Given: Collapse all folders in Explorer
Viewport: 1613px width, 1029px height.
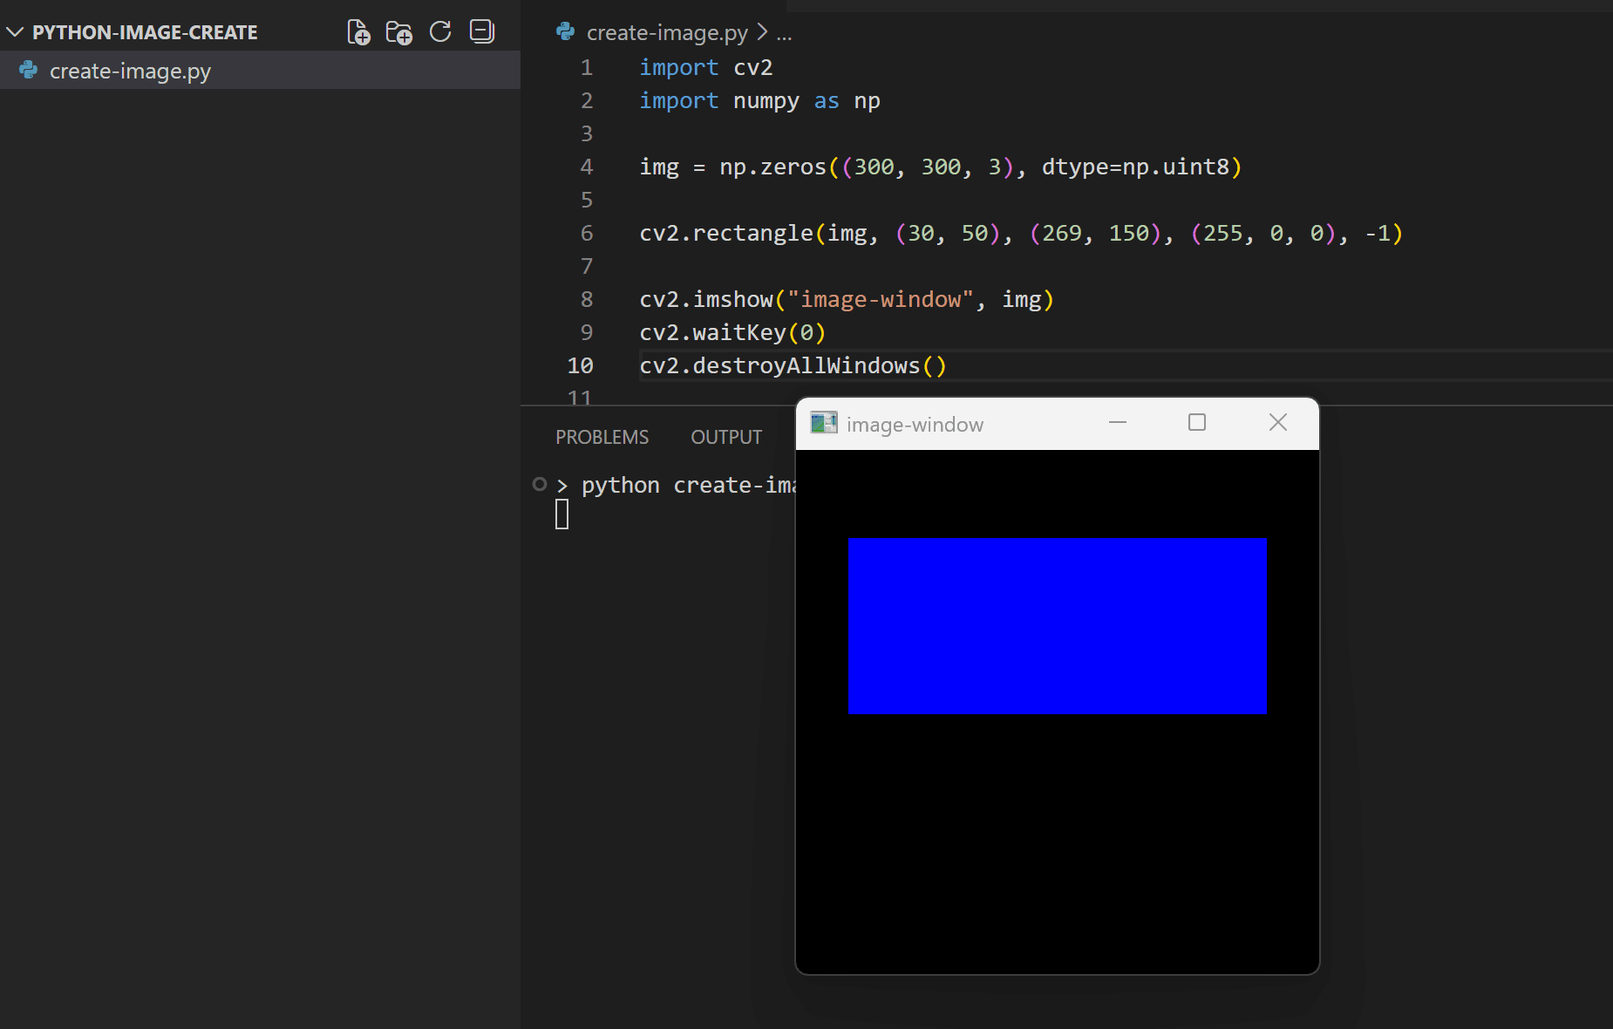Looking at the screenshot, I should coord(481,32).
